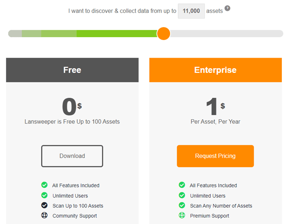Click green checkmark beside Free Unlimited Users
Screen dimensions: 289x224
[44, 195]
